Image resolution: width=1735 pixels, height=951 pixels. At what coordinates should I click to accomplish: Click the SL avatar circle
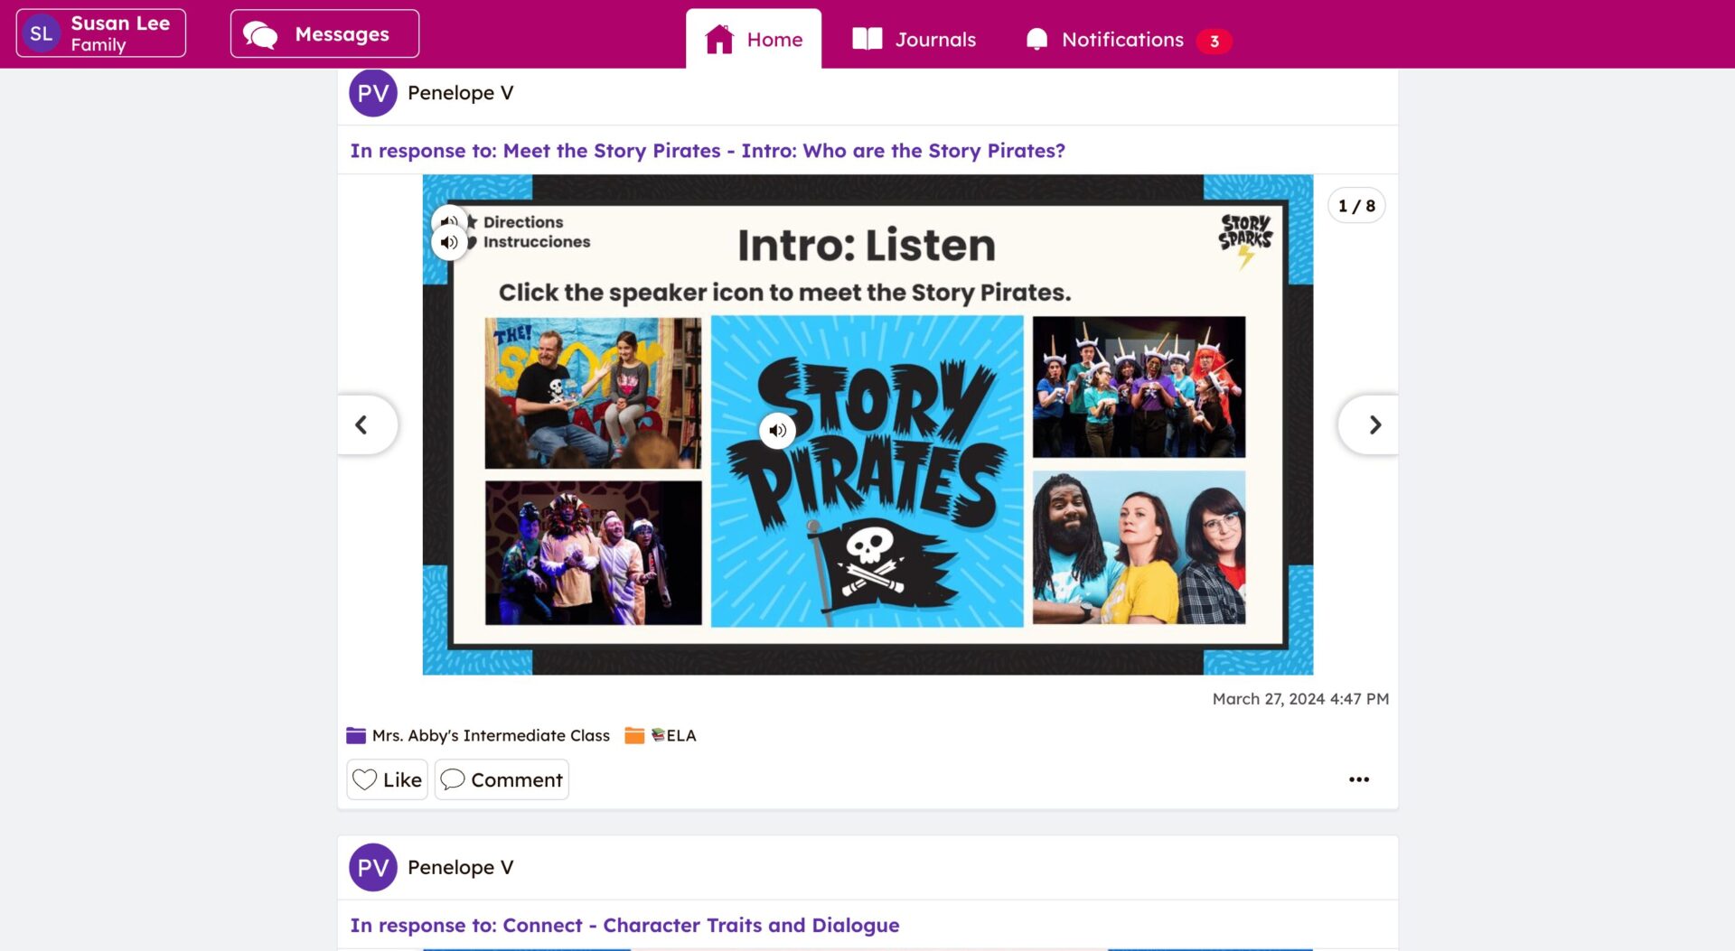[42, 33]
